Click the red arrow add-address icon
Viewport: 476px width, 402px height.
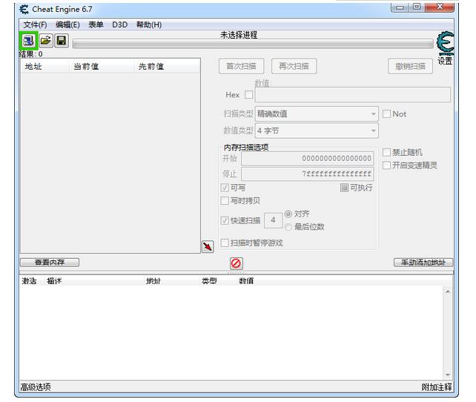(x=208, y=246)
